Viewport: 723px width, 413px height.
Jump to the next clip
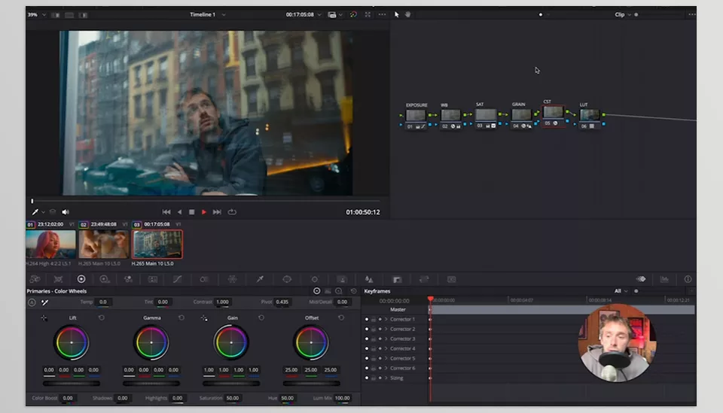coord(217,212)
